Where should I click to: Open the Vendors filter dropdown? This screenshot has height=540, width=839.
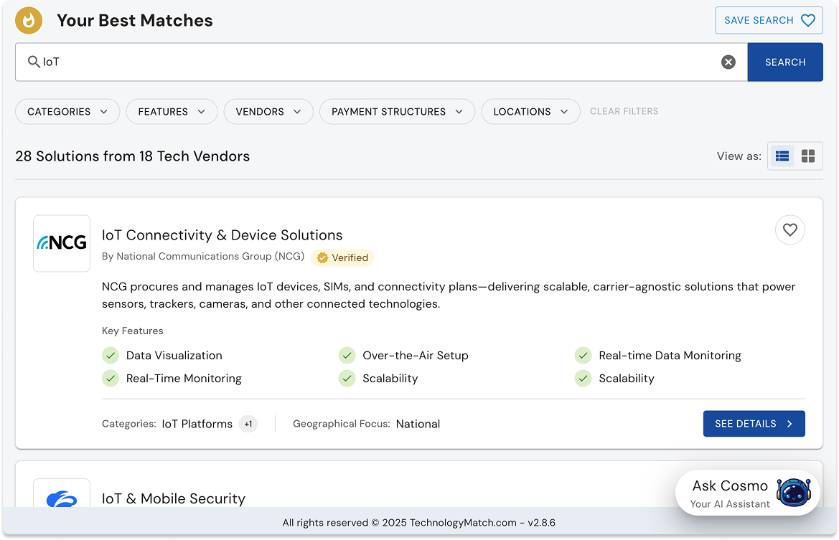[x=268, y=112]
